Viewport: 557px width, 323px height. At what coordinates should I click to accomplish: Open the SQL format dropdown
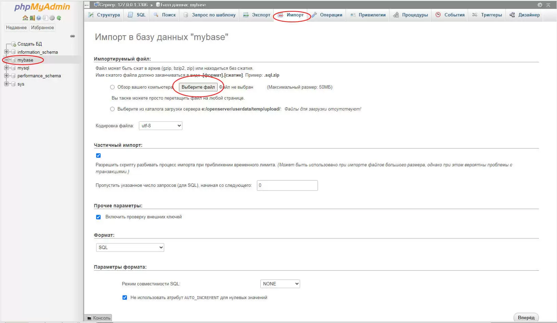[x=130, y=247]
